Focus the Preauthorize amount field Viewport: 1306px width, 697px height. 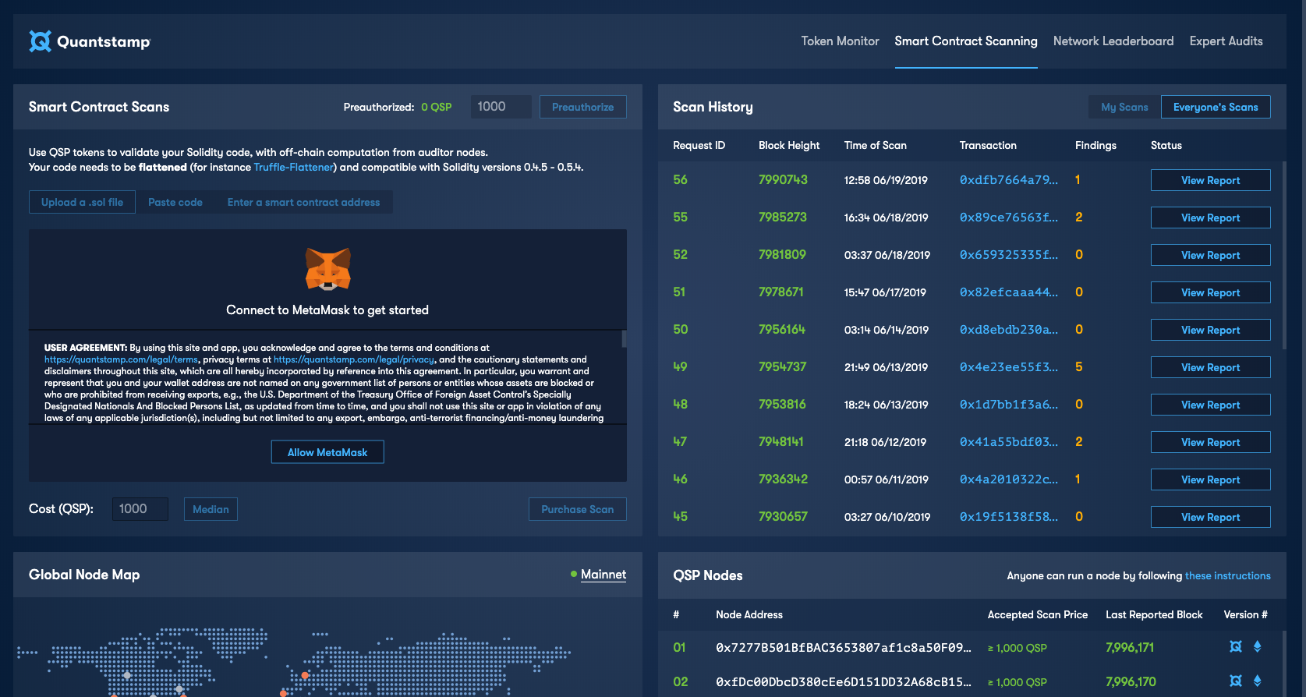click(501, 107)
